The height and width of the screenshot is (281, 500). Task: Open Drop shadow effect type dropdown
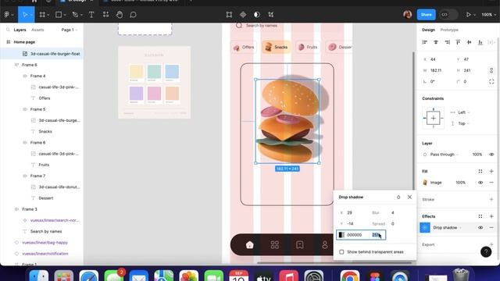[x=447, y=227]
